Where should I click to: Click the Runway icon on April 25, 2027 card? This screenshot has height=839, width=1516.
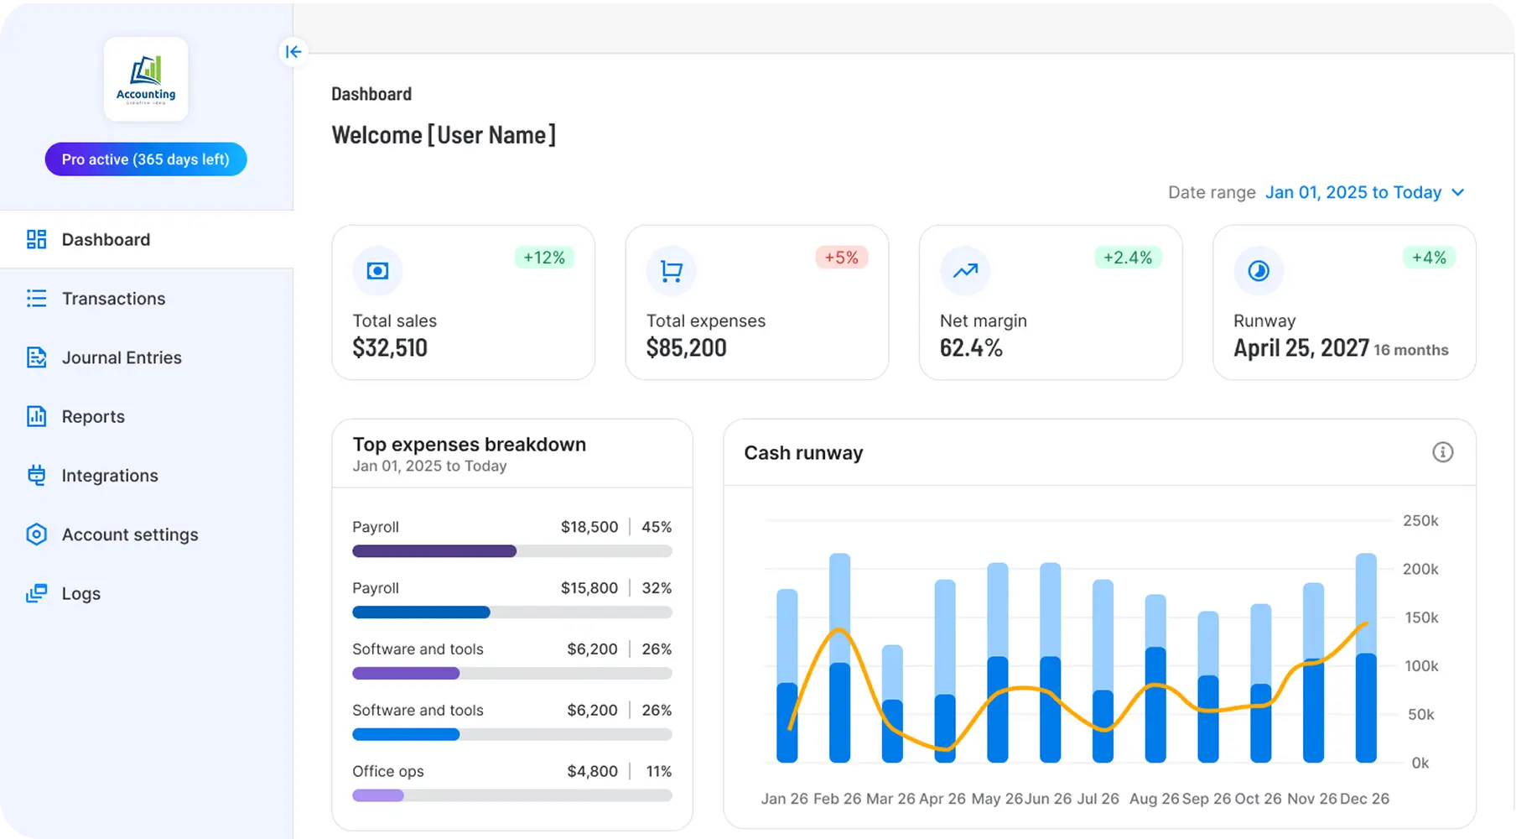[1258, 270]
